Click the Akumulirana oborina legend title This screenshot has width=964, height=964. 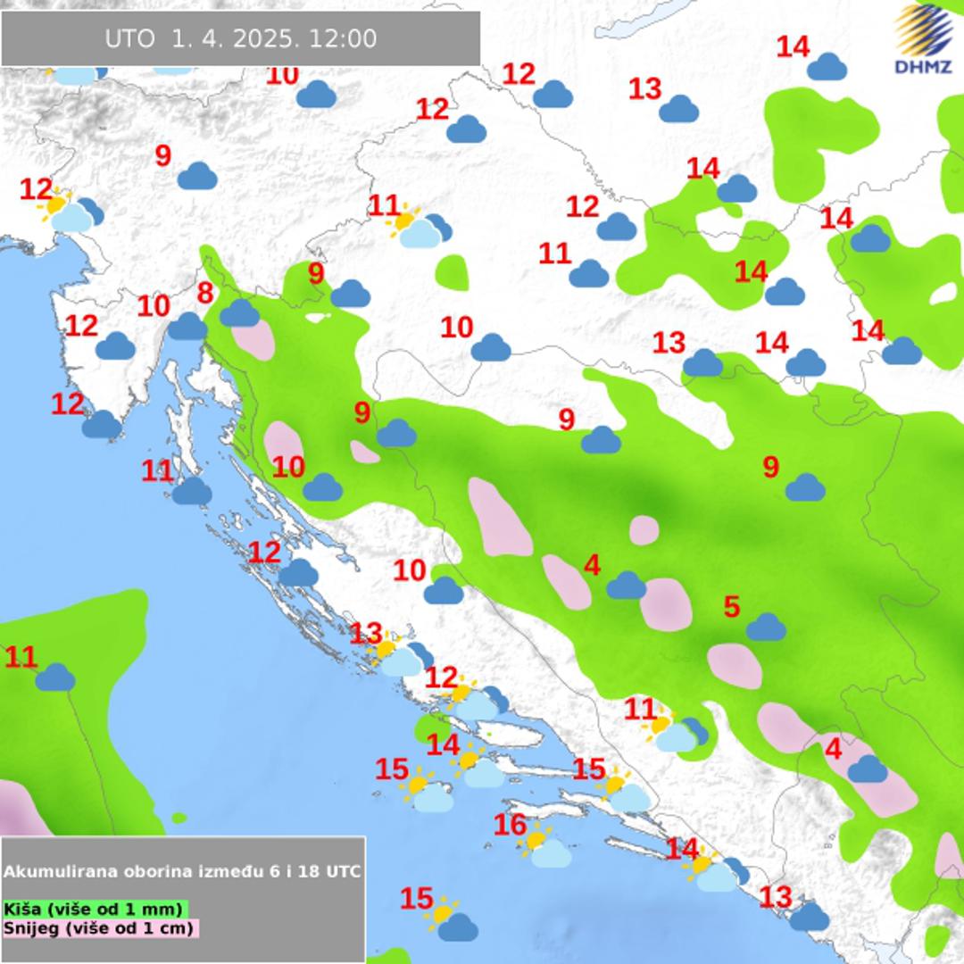(x=182, y=871)
